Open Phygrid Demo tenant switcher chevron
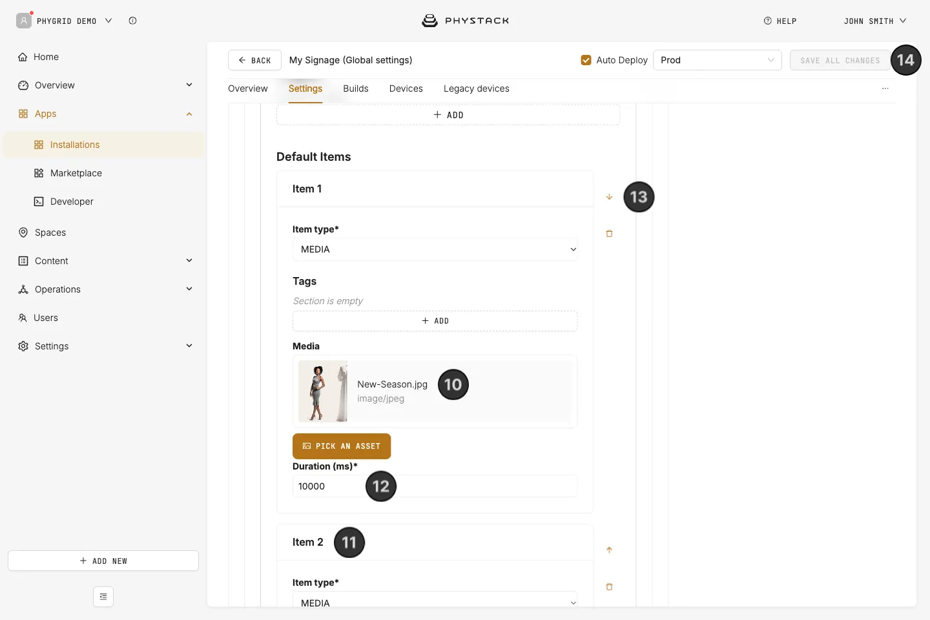 (x=108, y=21)
